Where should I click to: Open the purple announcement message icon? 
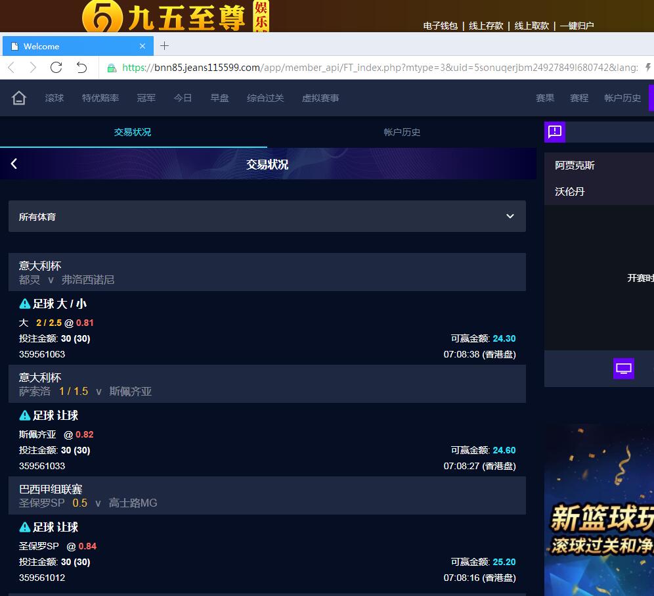coord(555,132)
